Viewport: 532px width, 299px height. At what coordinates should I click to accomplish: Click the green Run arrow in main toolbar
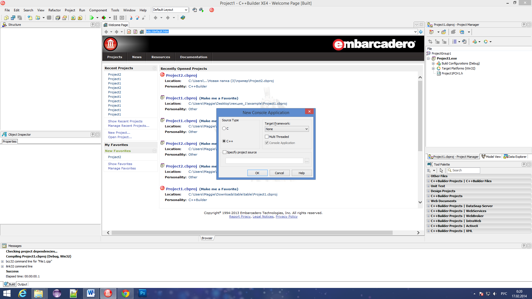pos(91,18)
